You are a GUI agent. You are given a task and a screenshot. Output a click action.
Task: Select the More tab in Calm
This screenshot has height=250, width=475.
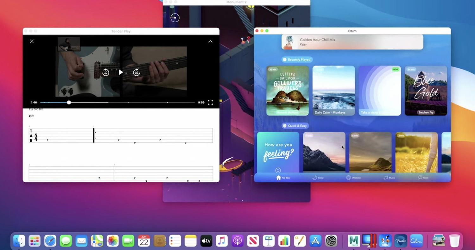click(x=423, y=178)
